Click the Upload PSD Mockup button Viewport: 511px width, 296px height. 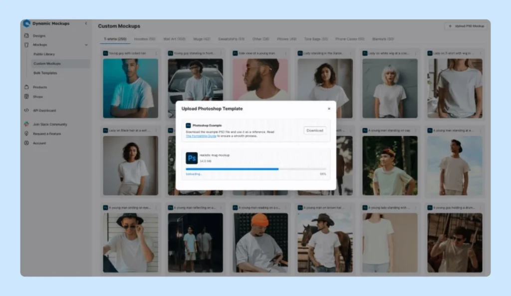466,26
